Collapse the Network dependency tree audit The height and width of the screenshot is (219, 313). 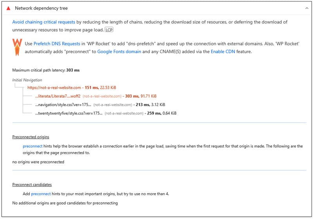click(x=307, y=8)
